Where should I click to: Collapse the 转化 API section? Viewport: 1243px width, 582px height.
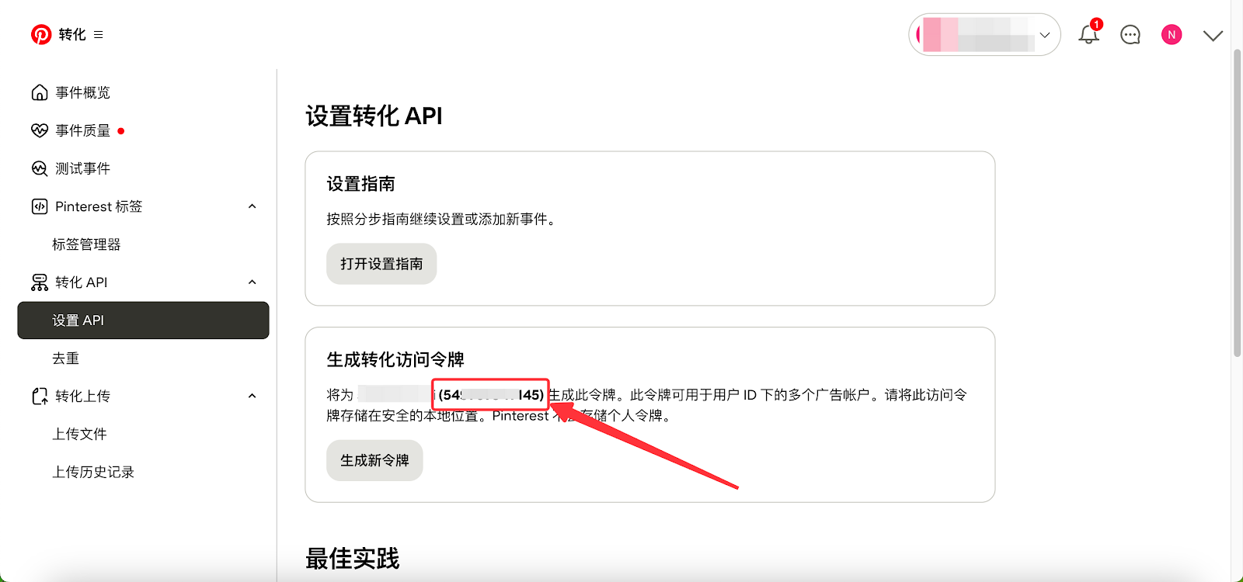coord(252,282)
